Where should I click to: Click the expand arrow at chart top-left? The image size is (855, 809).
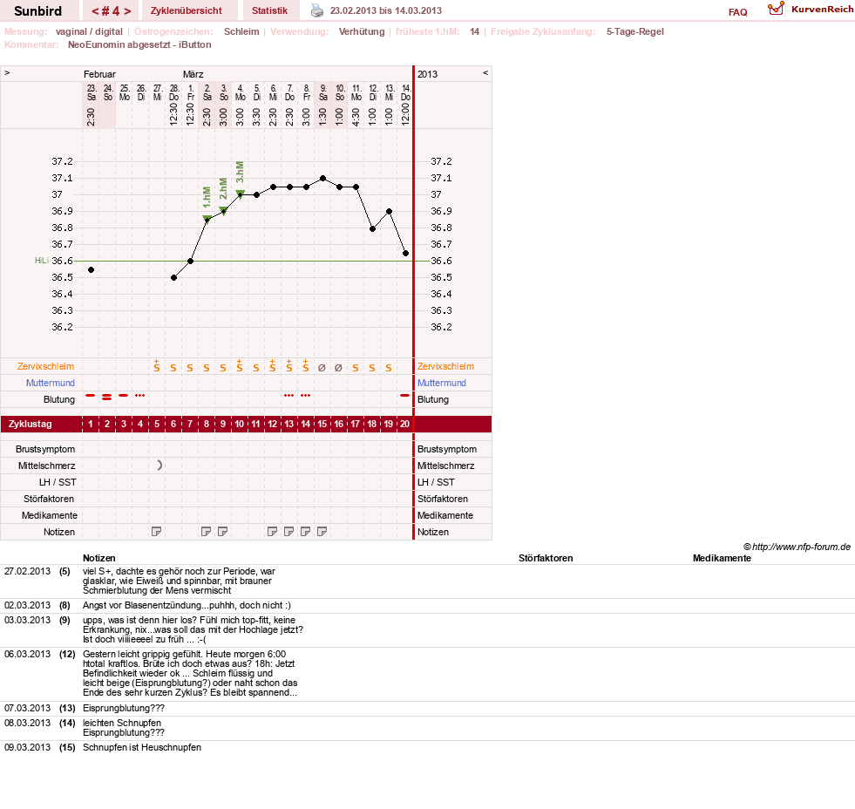click(x=7, y=73)
